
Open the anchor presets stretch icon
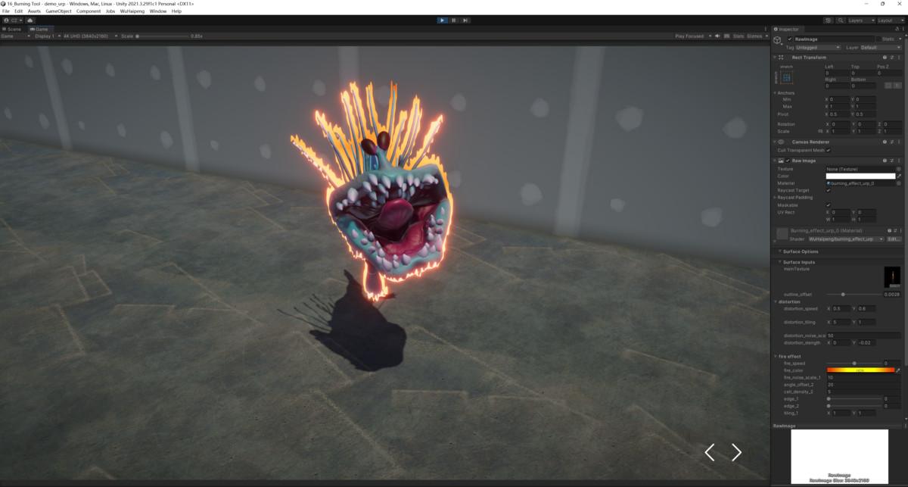click(787, 77)
